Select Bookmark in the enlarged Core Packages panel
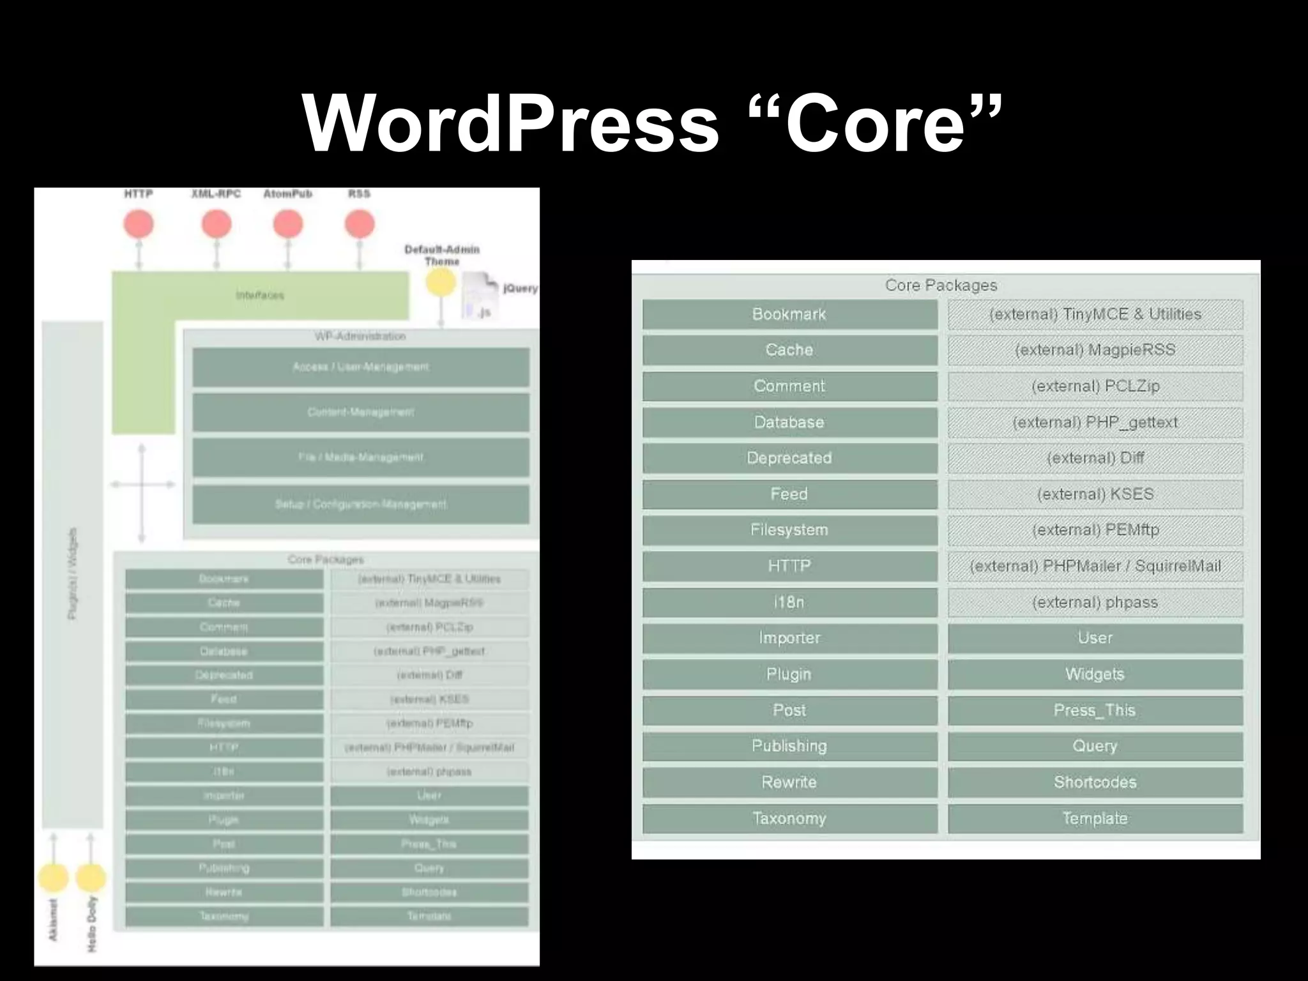This screenshot has width=1308, height=981. [x=790, y=314]
